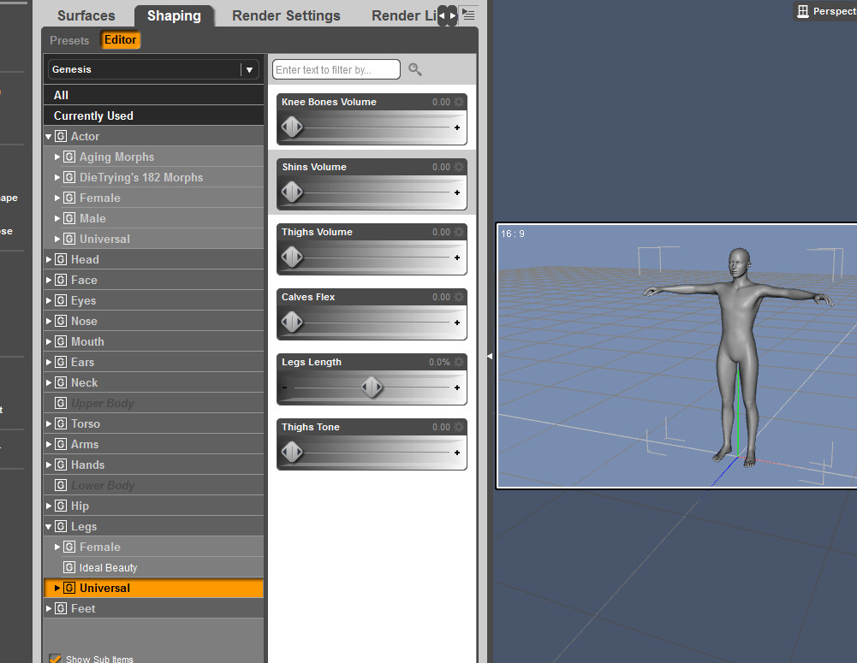Click the plus nudge on Thighs Volume
The width and height of the screenshot is (857, 663).
(x=457, y=258)
